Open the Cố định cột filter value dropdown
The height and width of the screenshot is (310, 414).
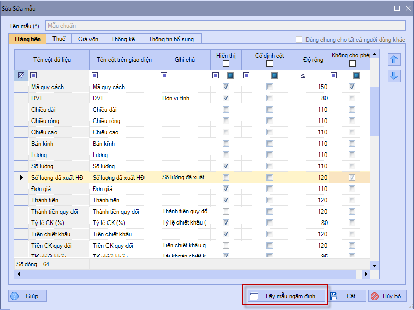[x=275, y=75]
